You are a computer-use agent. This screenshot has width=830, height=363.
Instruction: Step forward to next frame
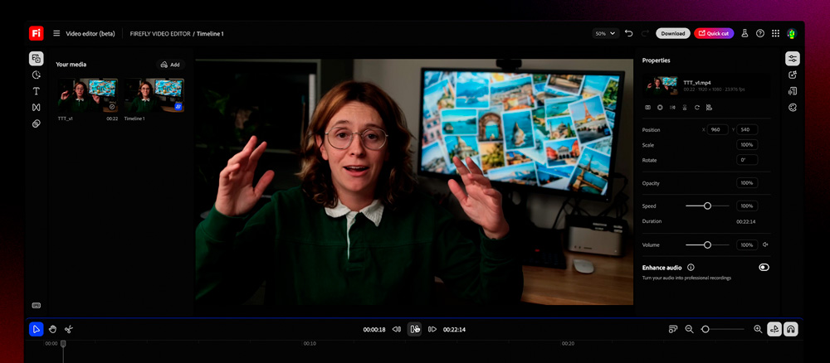(432, 329)
